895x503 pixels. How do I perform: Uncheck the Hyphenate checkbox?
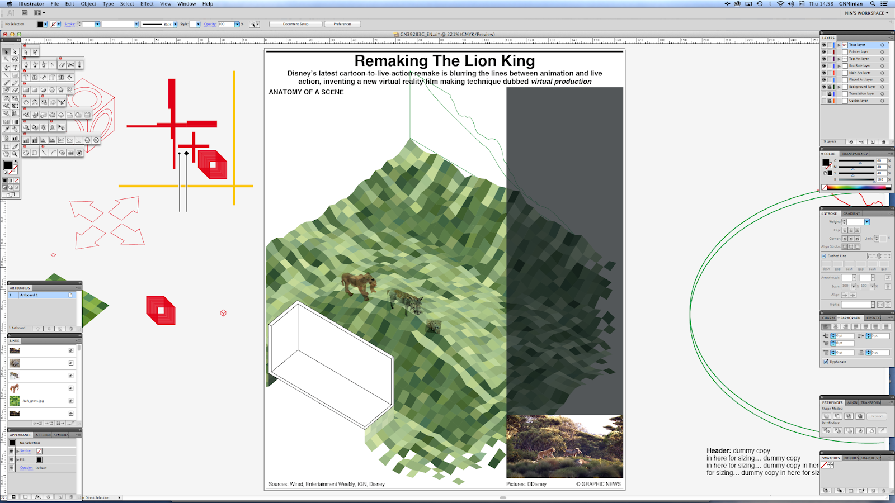click(x=826, y=362)
